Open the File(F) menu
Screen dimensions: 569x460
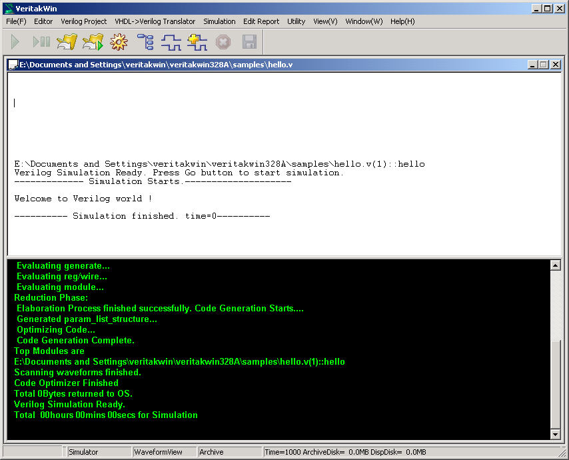point(17,21)
